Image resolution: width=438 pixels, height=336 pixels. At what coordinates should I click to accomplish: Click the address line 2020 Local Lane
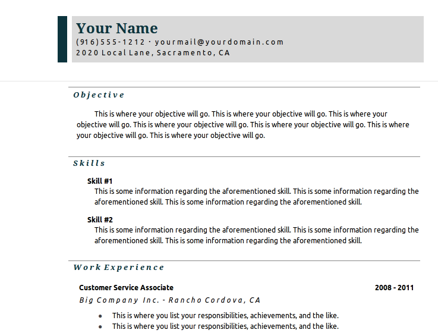point(153,53)
